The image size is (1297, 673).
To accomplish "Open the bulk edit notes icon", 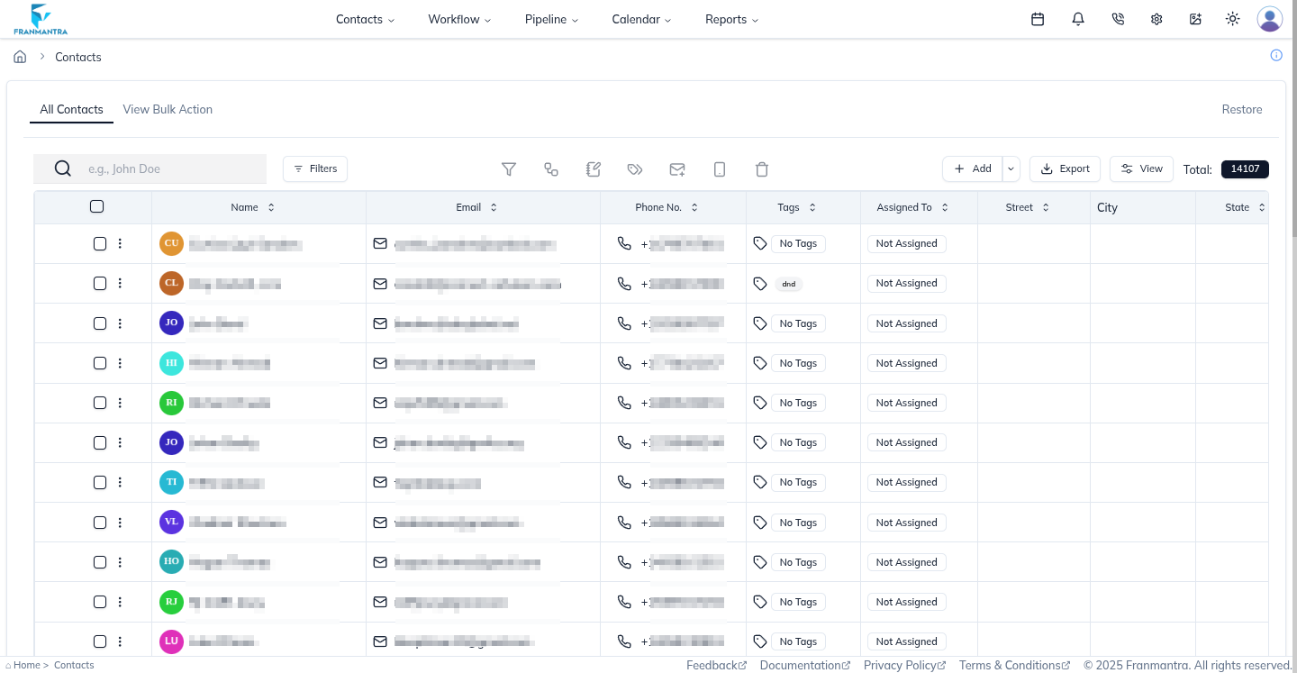I will [x=593, y=168].
